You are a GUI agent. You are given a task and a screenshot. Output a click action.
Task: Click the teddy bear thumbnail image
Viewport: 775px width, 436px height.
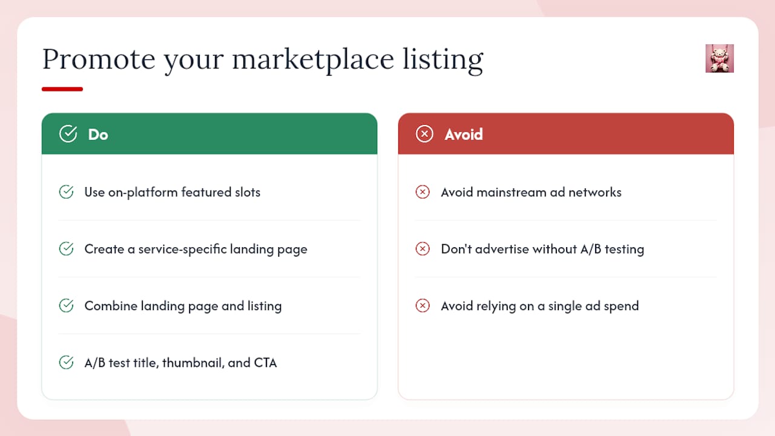(719, 58)
